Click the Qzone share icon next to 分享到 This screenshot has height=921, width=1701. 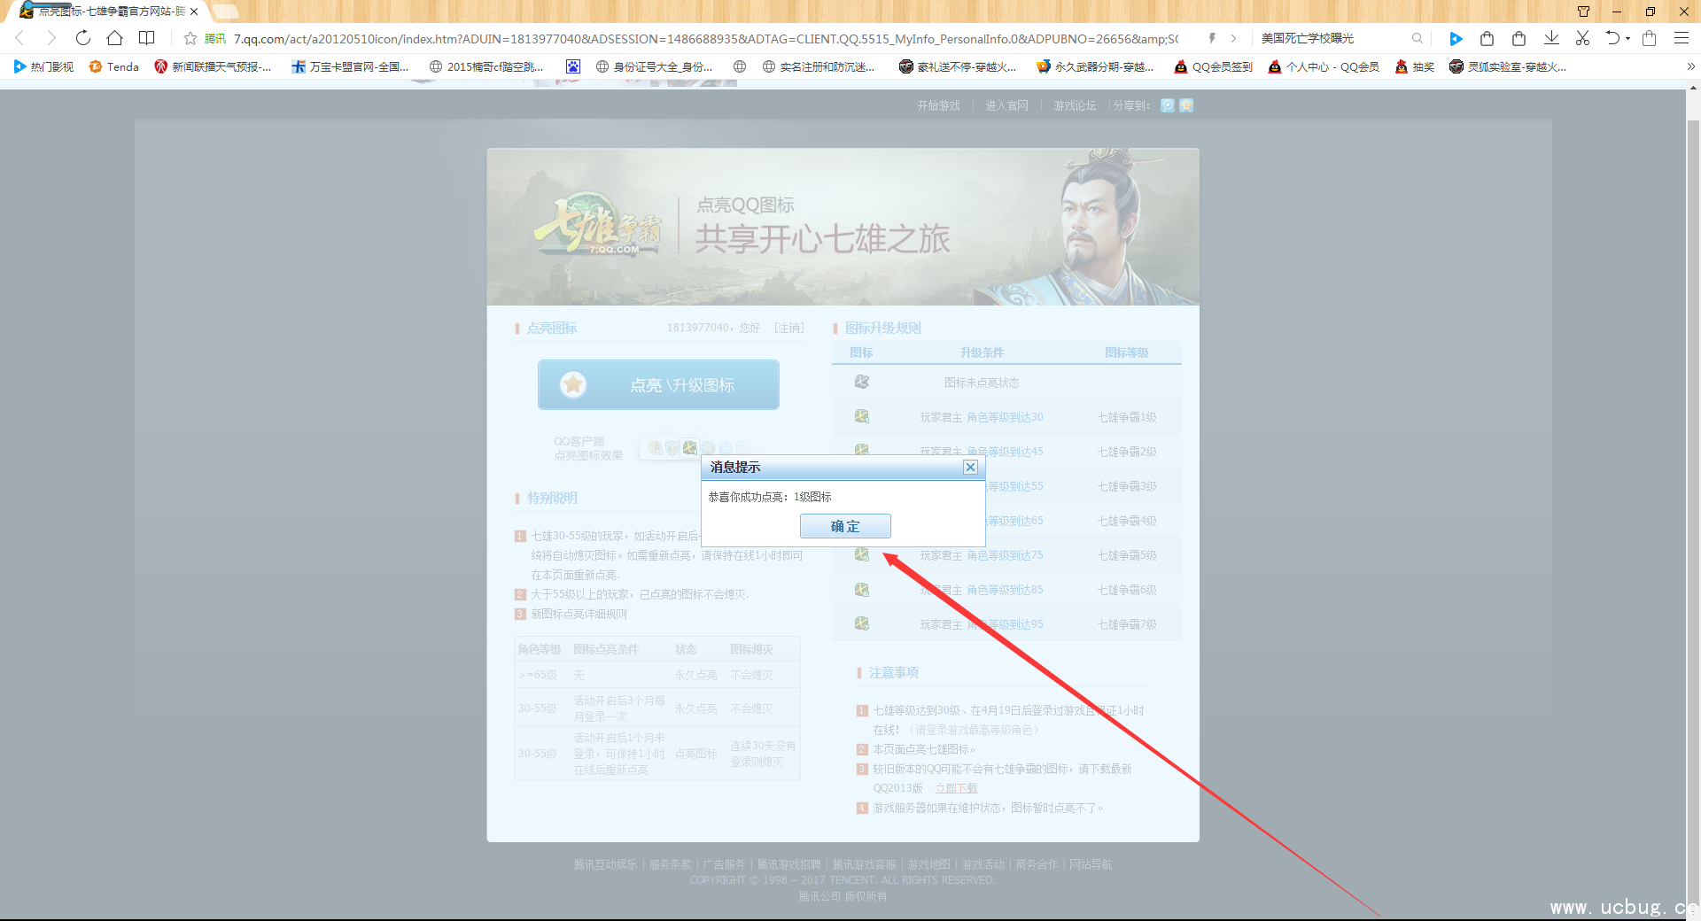click(1186, 105)
